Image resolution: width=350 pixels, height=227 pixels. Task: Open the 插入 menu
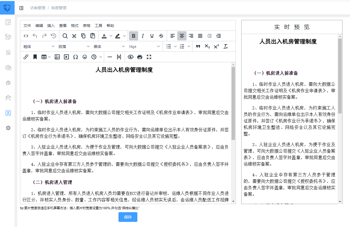[51, 26]
